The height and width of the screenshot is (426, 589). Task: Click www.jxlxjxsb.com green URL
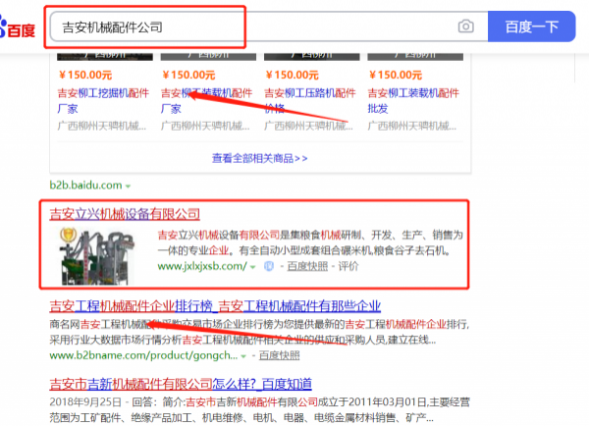201,267
